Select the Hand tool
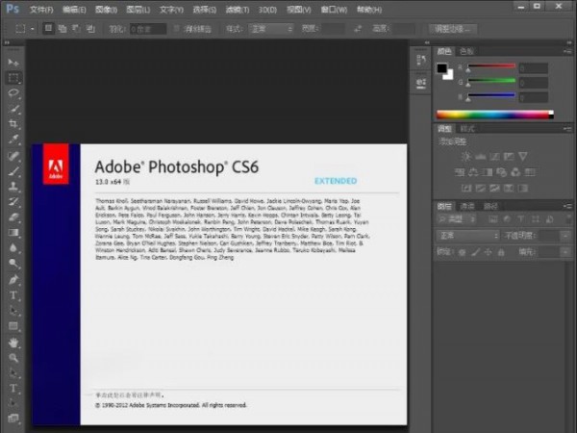Screen dimensions: 577x433 click(x=13, y=343)
